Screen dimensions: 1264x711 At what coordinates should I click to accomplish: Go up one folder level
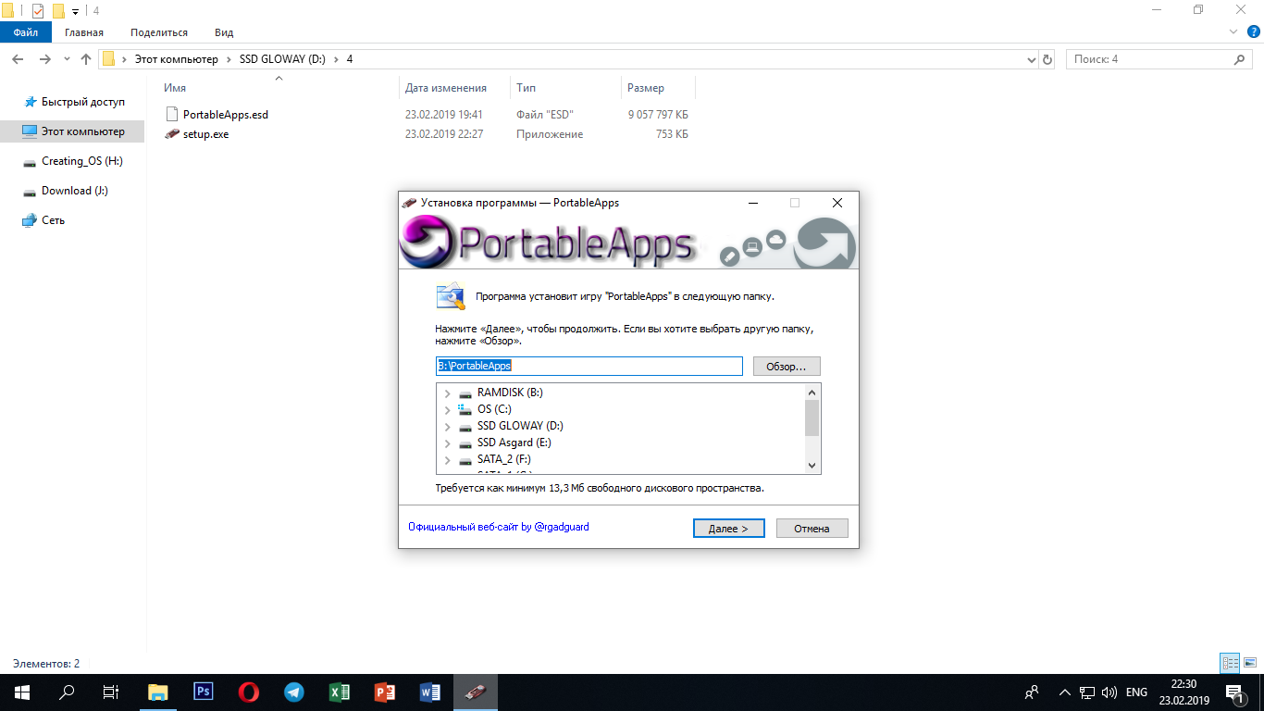click(x=86, y=59)
